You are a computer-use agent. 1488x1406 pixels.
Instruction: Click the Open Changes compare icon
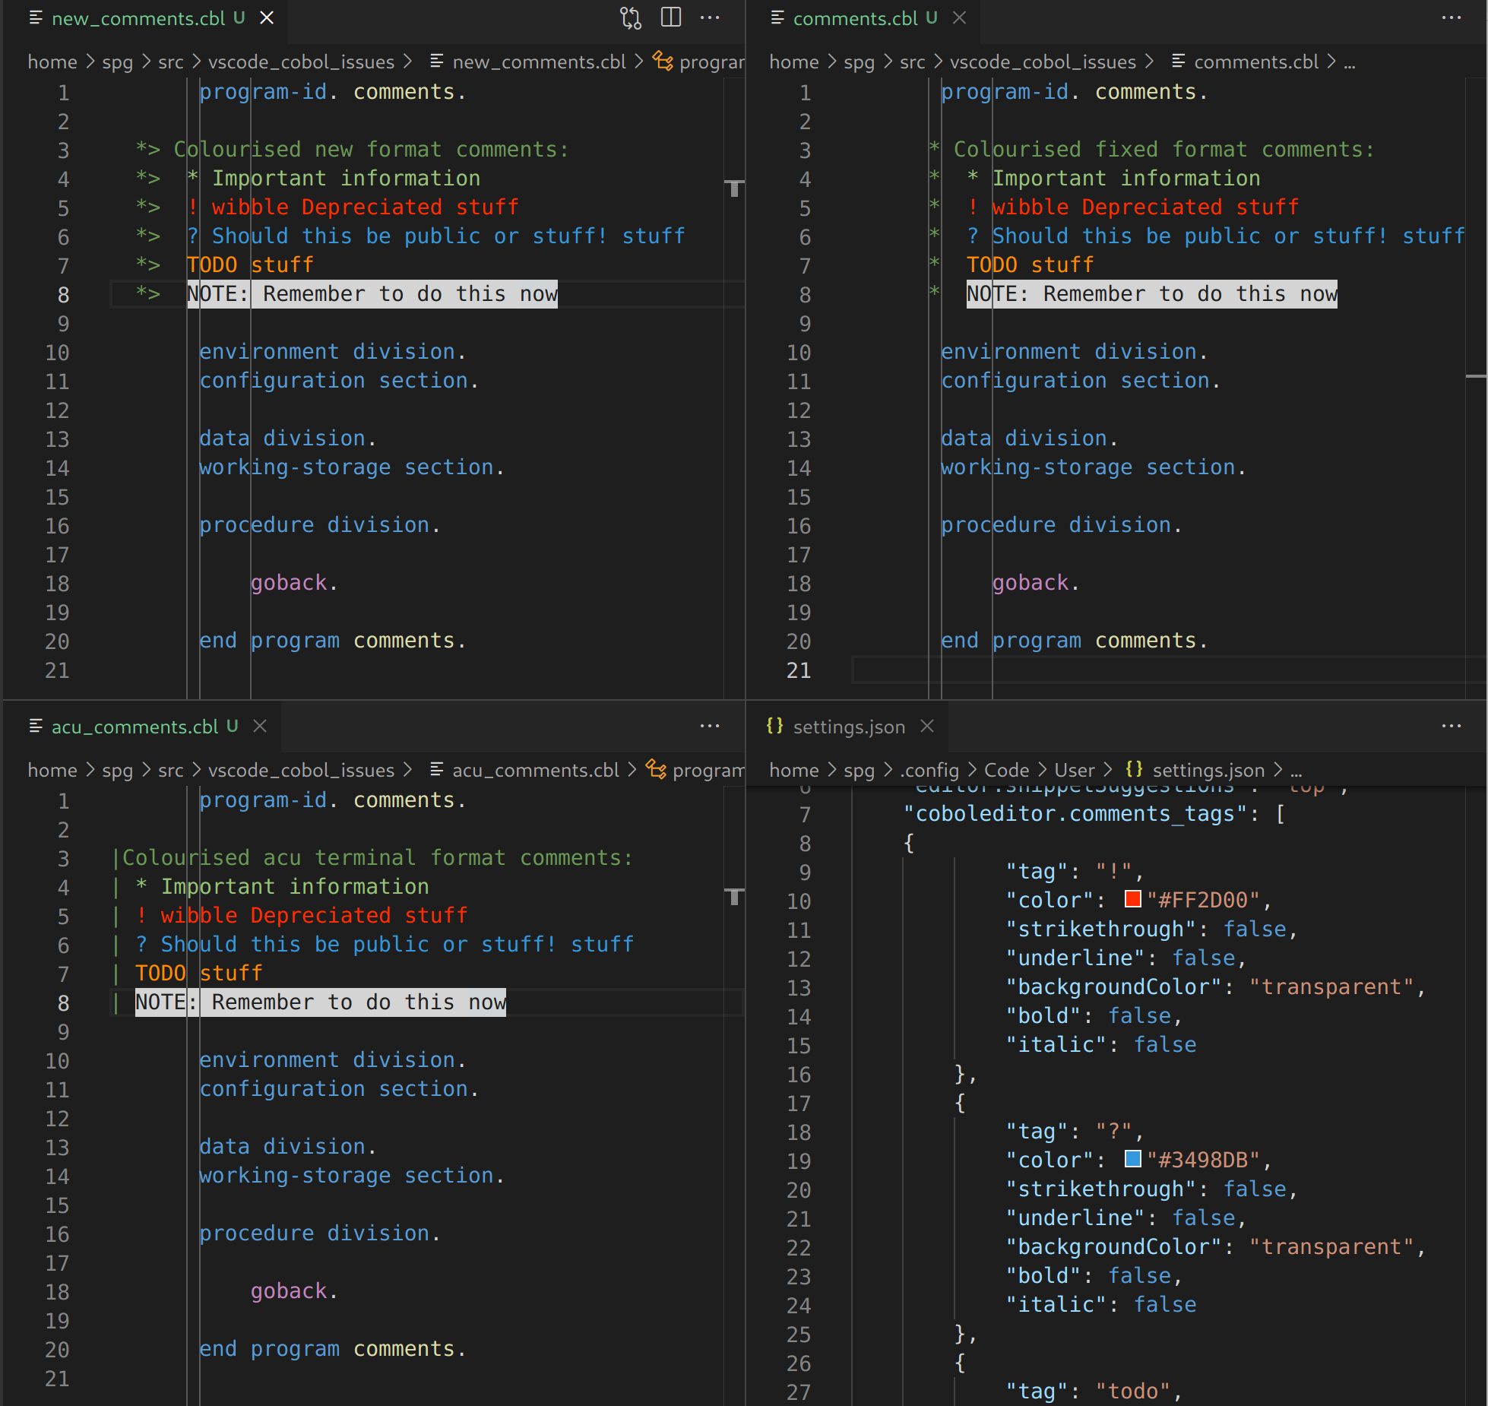[x=630, y=17]
